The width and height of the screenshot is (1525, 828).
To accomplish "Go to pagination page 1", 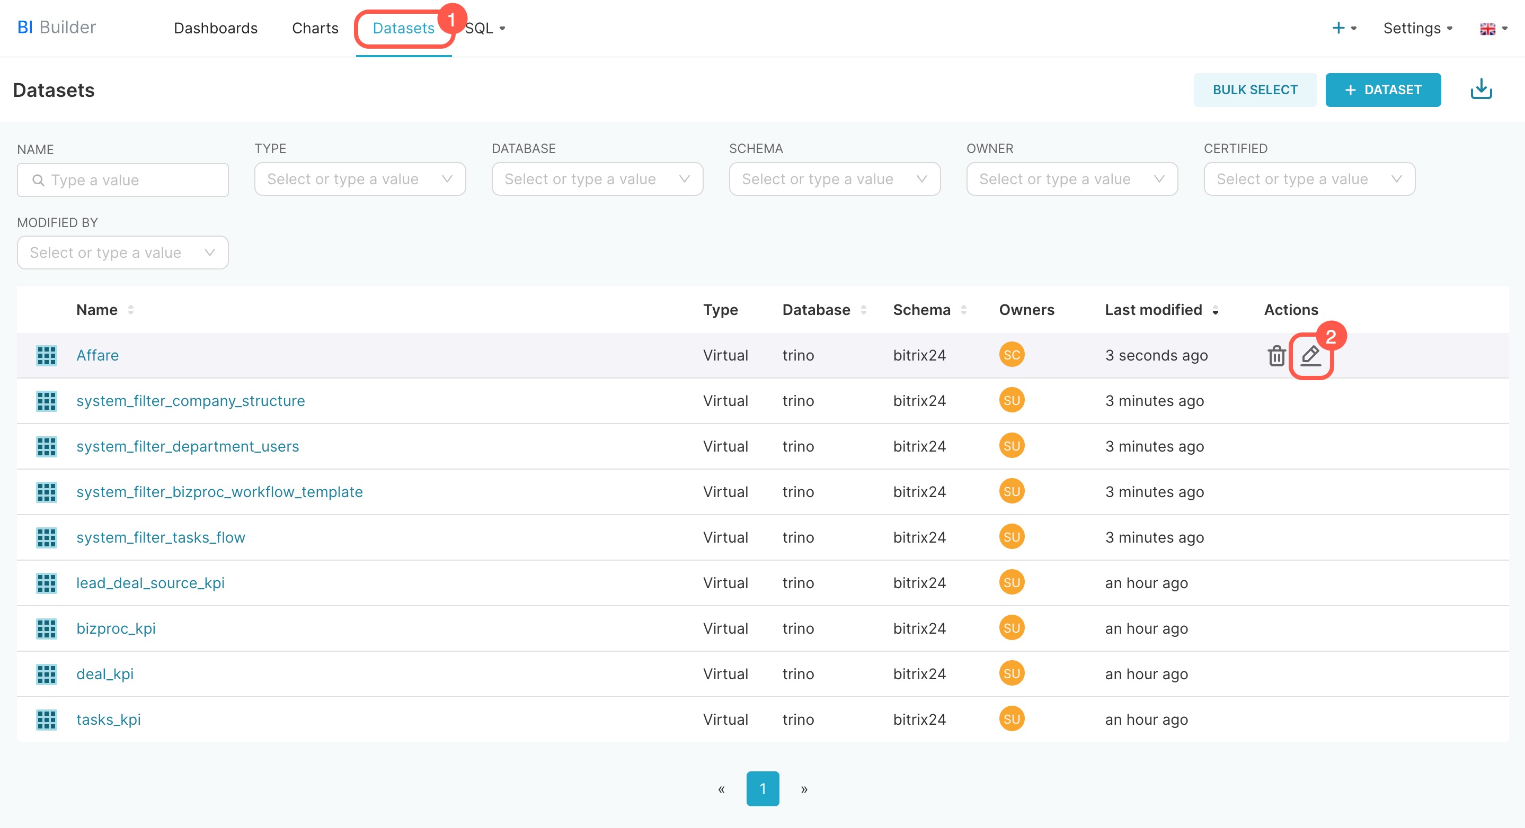I will click(762, 788).
